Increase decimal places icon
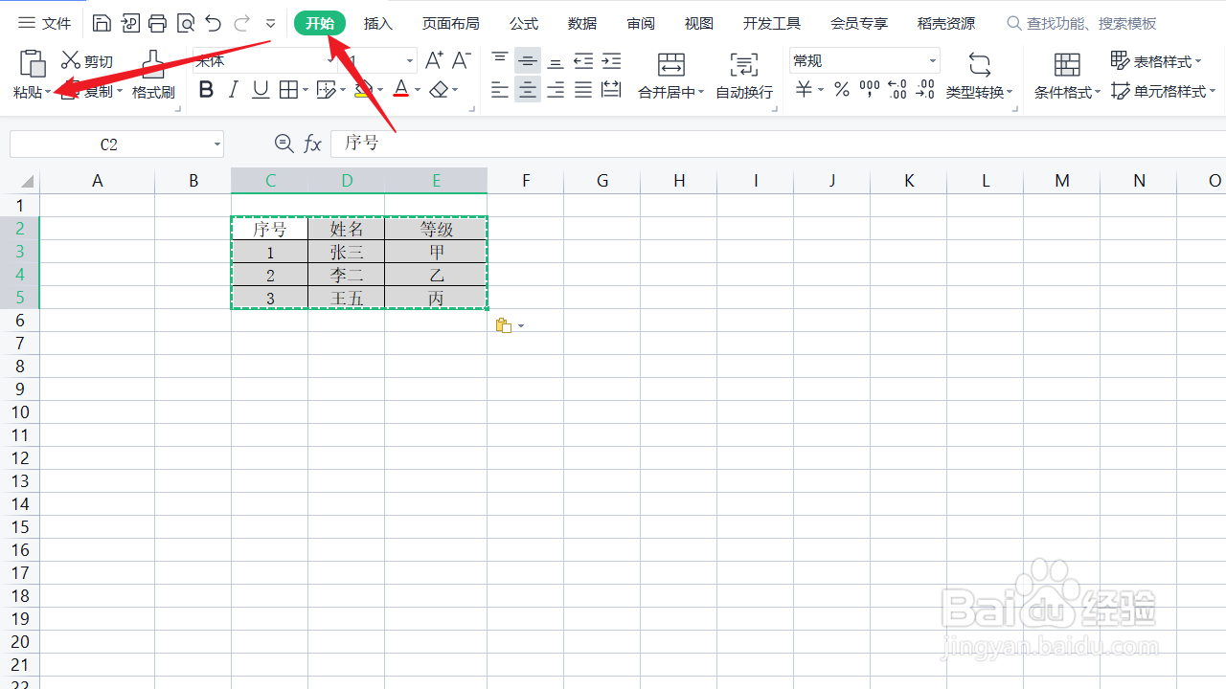Image resolution: width=1226 pixels, height=689 pixels. pyautogui.click(x=897, y=90)
